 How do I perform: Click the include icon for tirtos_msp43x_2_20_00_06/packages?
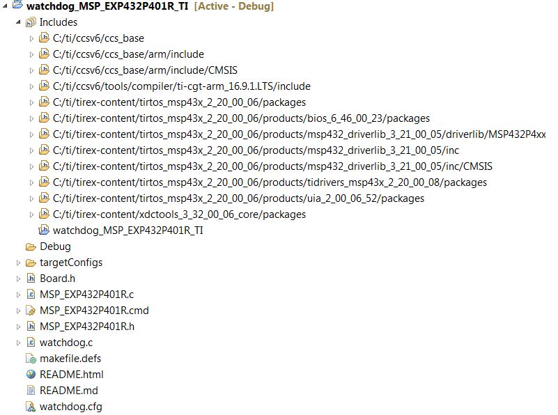point(44,102)
